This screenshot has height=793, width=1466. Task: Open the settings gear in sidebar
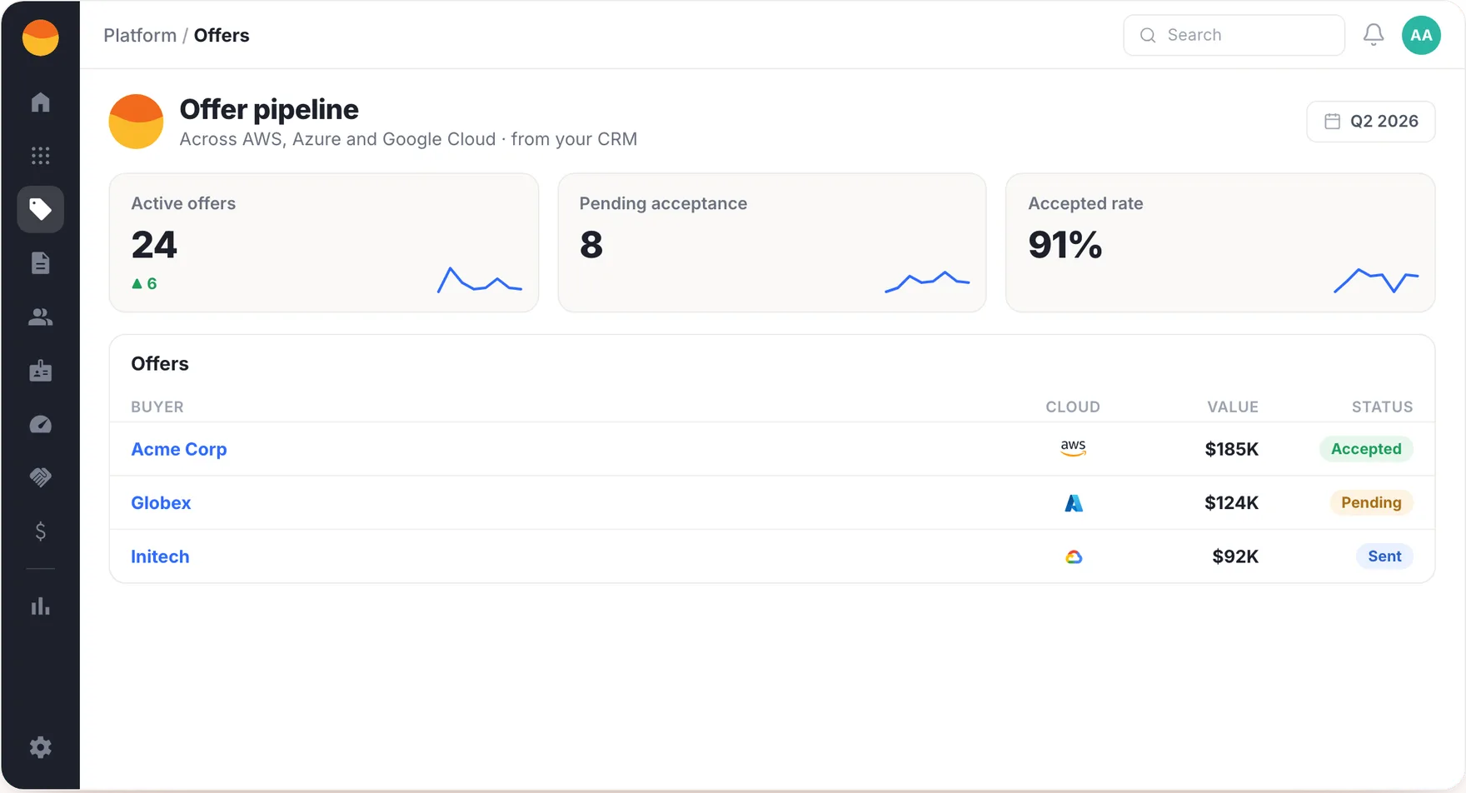[40, 747]
